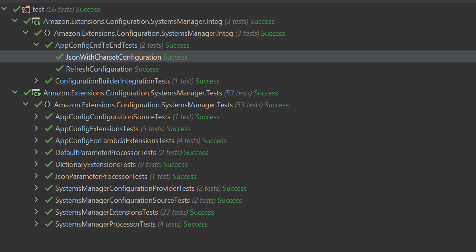
Task: Select the RefreshConfiguration test
Action: 99,69
